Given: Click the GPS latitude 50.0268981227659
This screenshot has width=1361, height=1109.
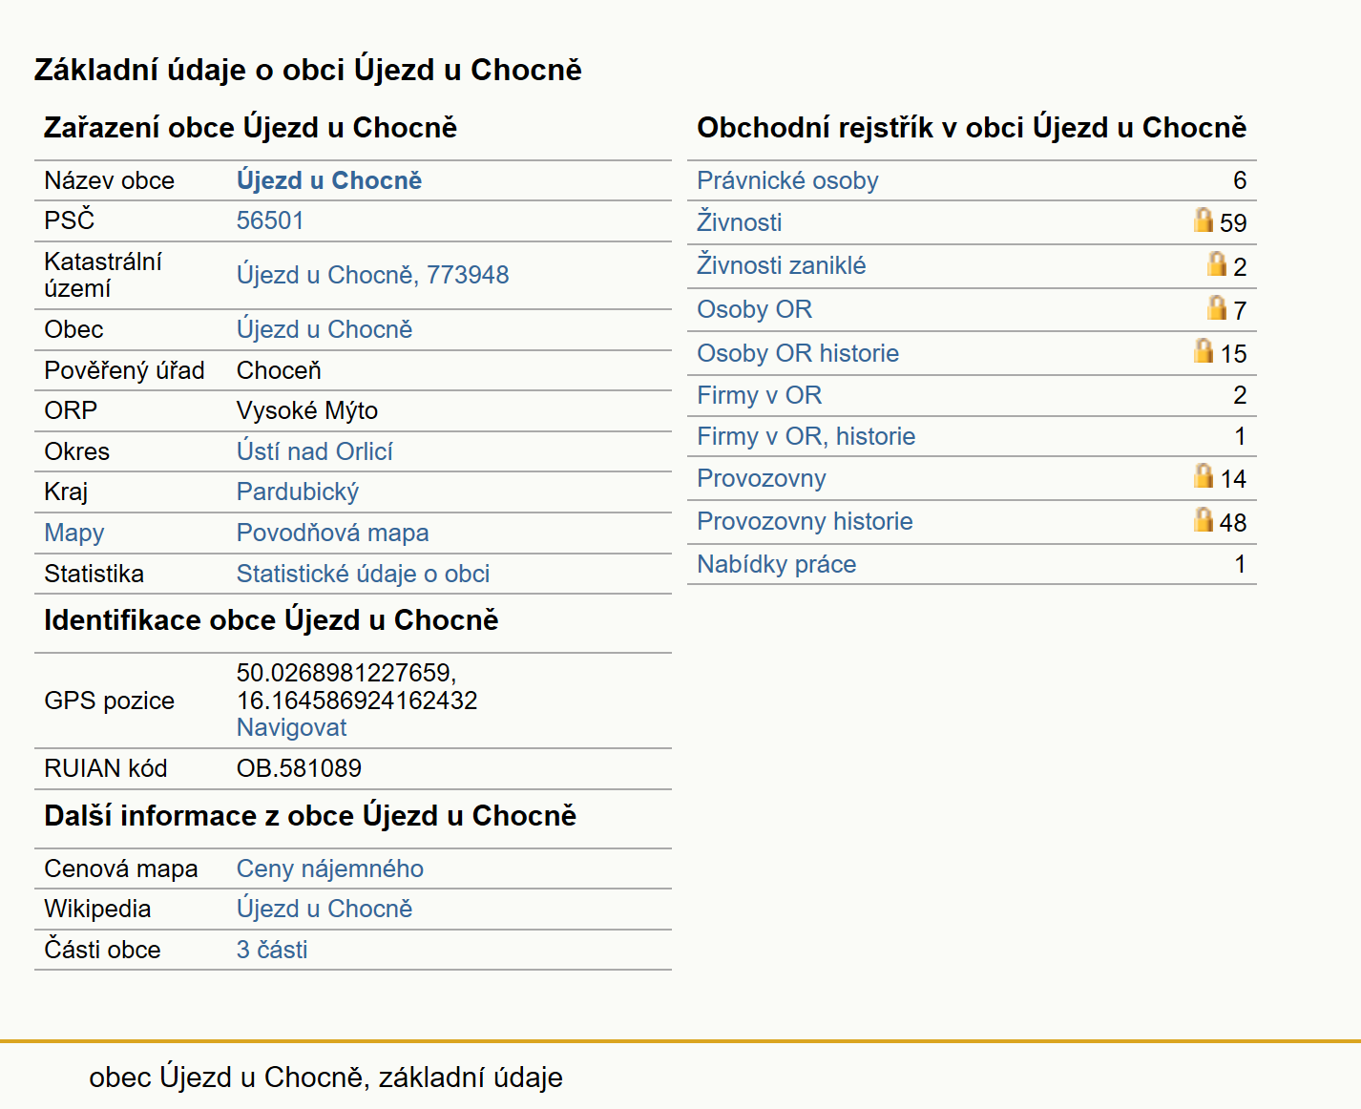Looking at the screenshot, I should click(x=346, y=673).
